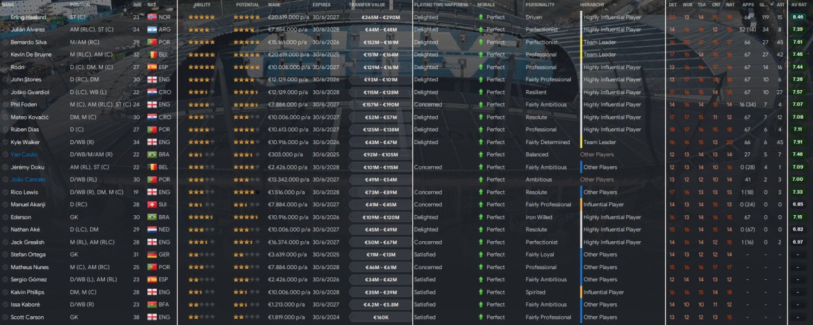Viewport: 813px width, 325px height.
Task: Click Haaland's 8.46 average rating badge
Action: (x=798, y=17)
